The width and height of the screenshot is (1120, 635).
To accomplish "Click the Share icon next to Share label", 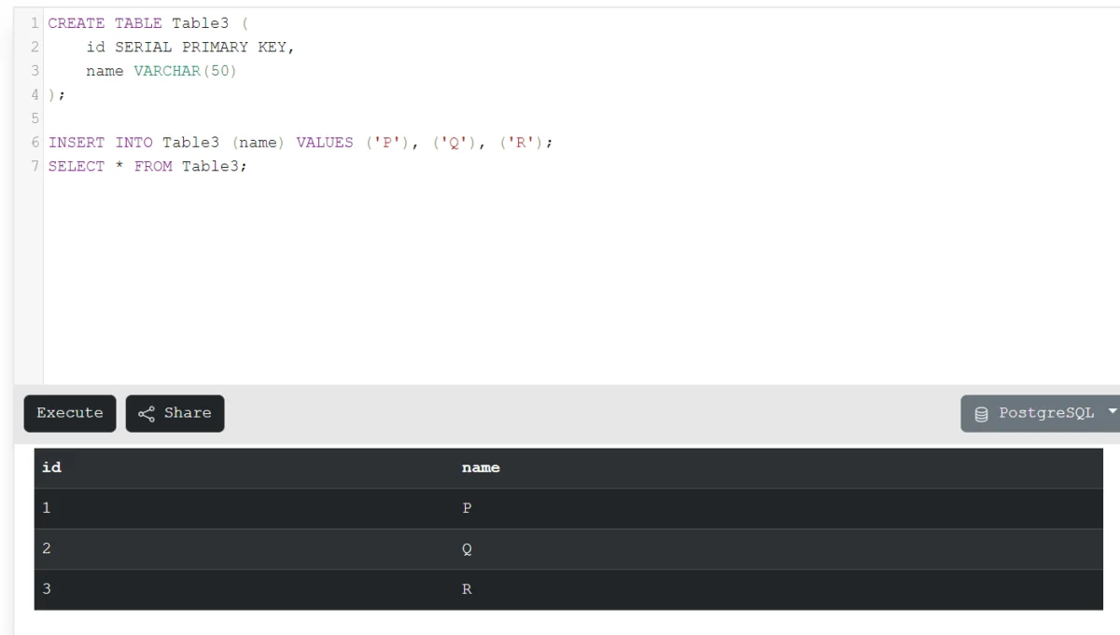I will 149,413.
